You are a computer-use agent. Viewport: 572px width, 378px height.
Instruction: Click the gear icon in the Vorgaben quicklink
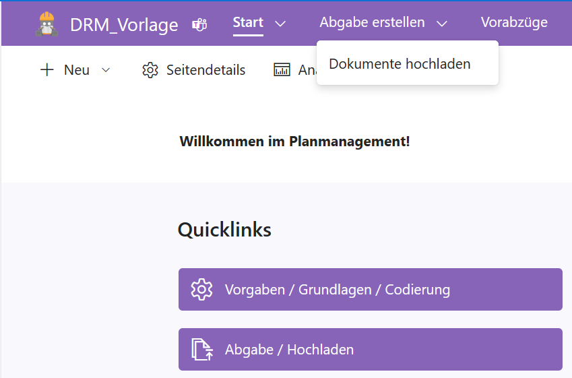tap(201, 290)
